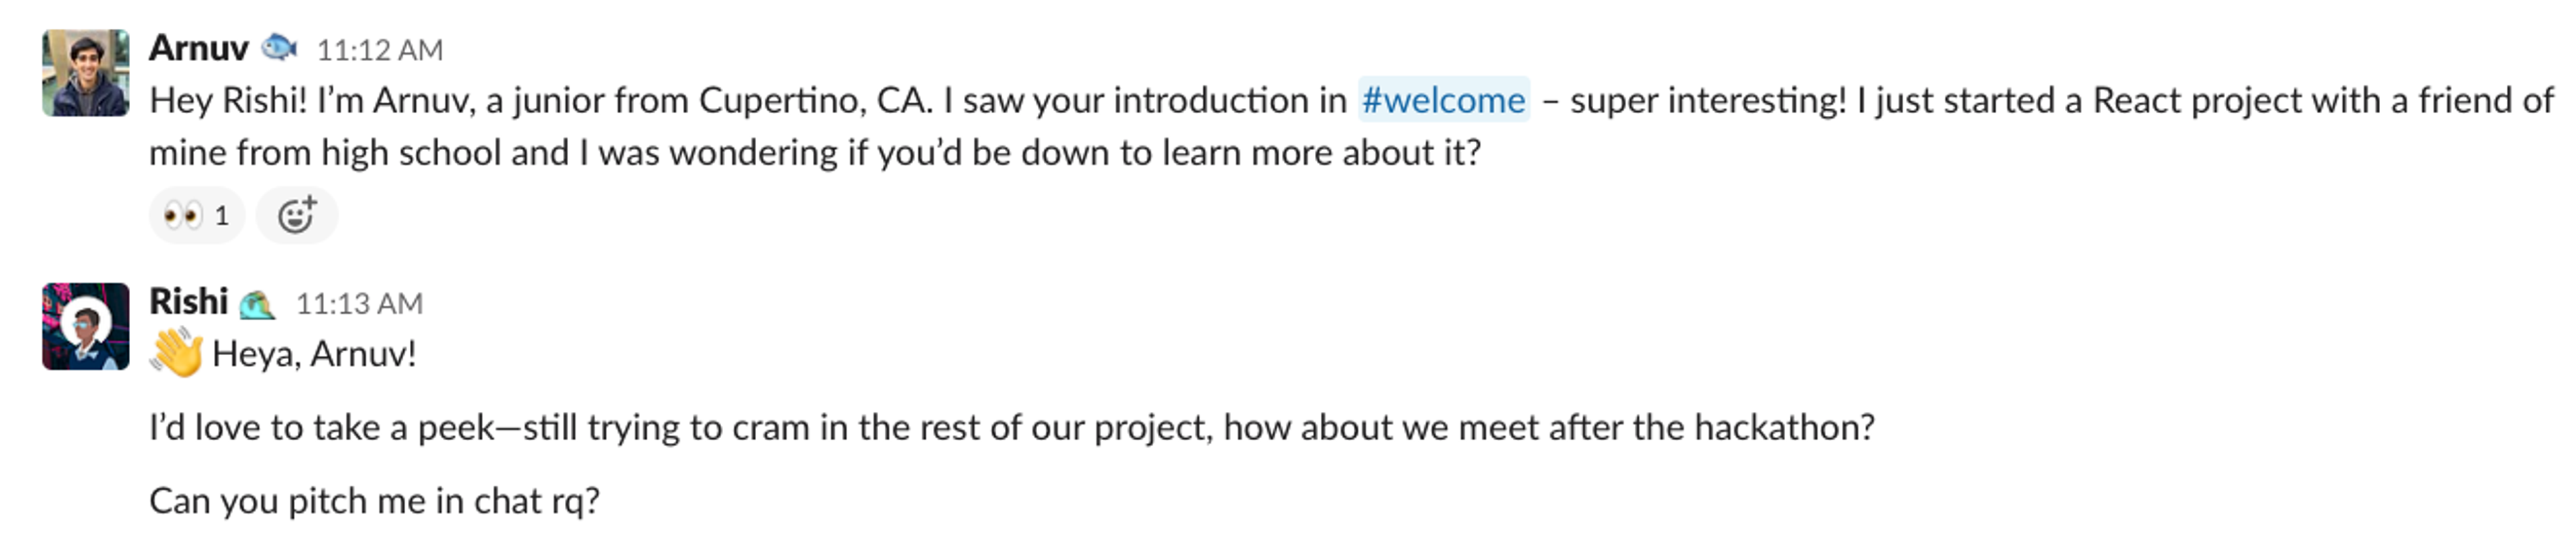This screenshot has height=540, width=2576.
Task: Open the 11:12 AM message timestamp
Action: coord(379,50)
